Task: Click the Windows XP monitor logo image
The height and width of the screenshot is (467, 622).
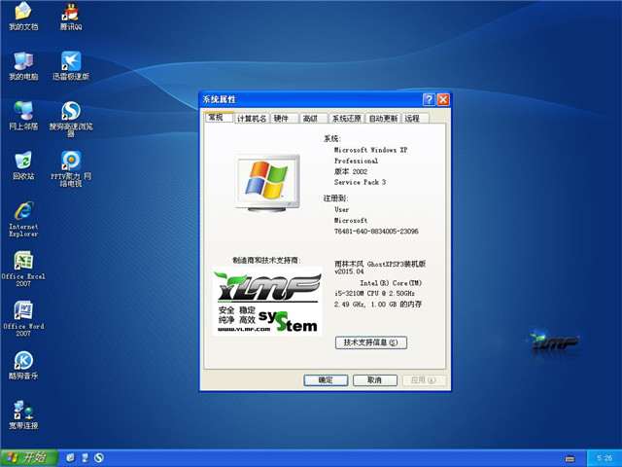Action: (267, 183)
